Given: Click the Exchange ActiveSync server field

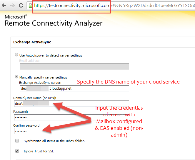Looking at the screenshot, I should click(x=74, y=88).
